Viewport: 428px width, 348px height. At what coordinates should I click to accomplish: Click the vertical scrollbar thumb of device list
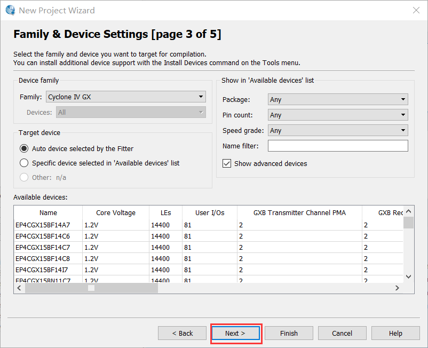click(409, 223)
